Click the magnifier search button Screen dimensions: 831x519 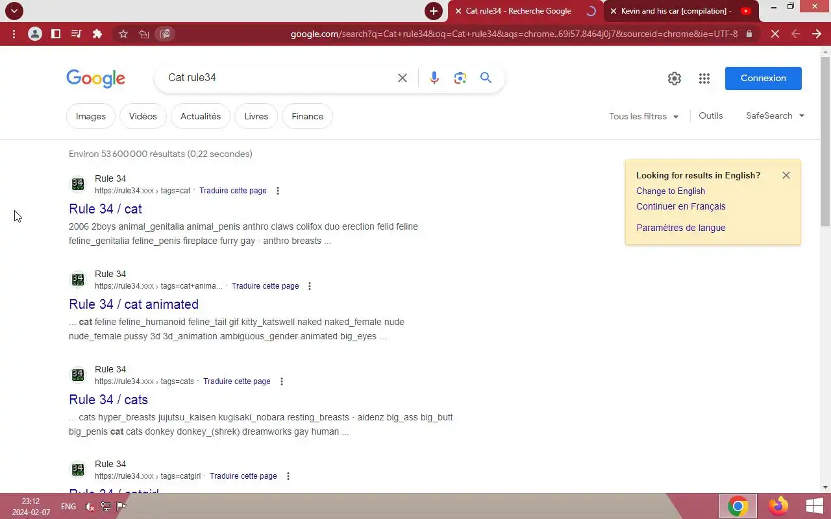pos(486,78)
